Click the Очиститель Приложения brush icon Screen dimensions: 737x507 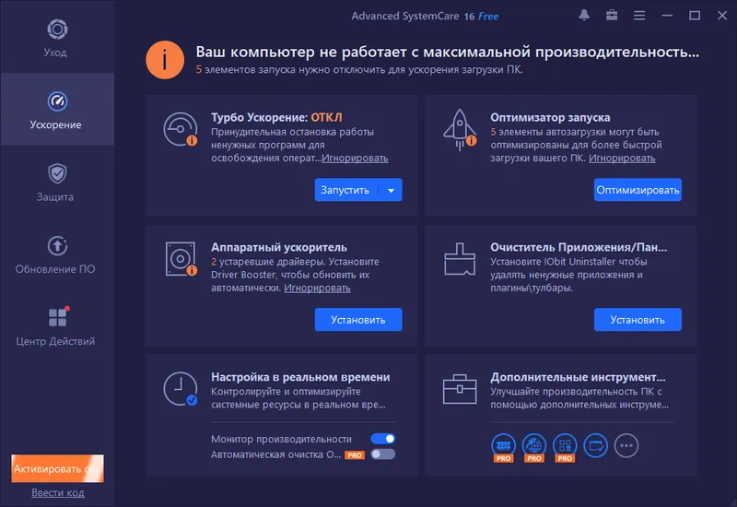(460, 259)
